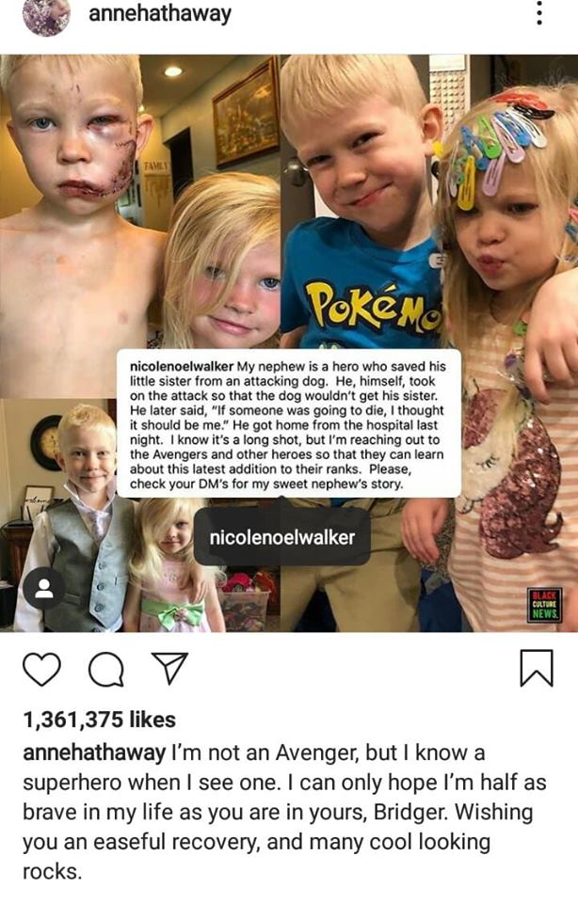Click nicolenoelwalker username in embedded comment
Screen dimensions: 578x903
tap(182, 366)
